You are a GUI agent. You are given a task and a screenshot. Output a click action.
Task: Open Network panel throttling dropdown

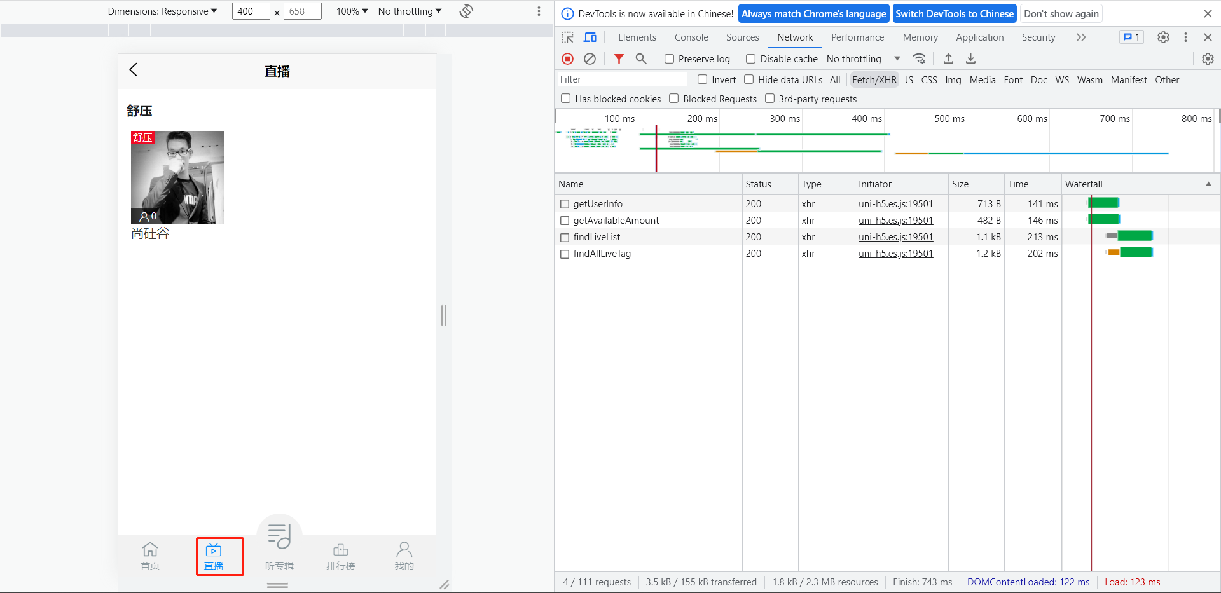(863, 58)
